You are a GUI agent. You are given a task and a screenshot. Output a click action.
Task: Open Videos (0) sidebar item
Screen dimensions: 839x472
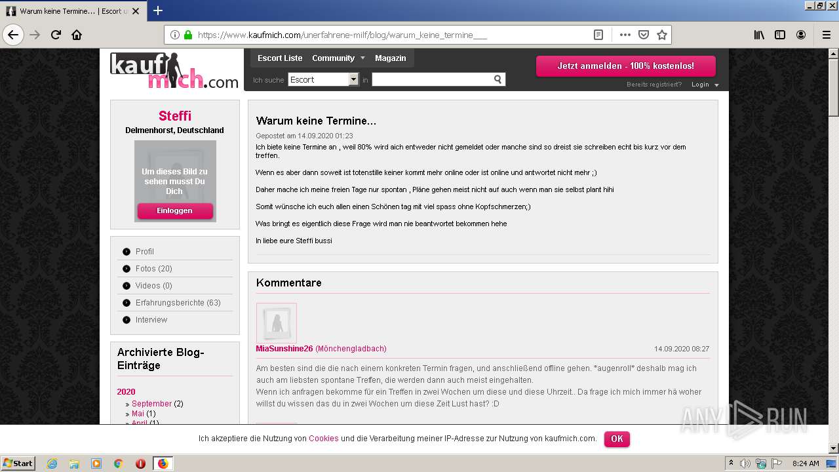[x=154, y=286]
